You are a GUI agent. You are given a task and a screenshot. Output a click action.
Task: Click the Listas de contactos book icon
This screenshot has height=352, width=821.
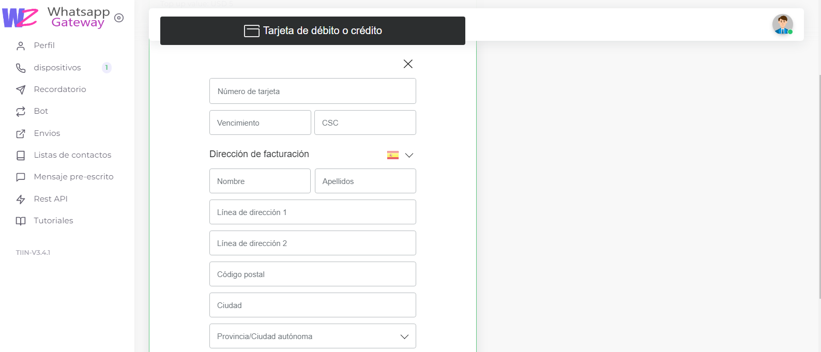point(21,156)
